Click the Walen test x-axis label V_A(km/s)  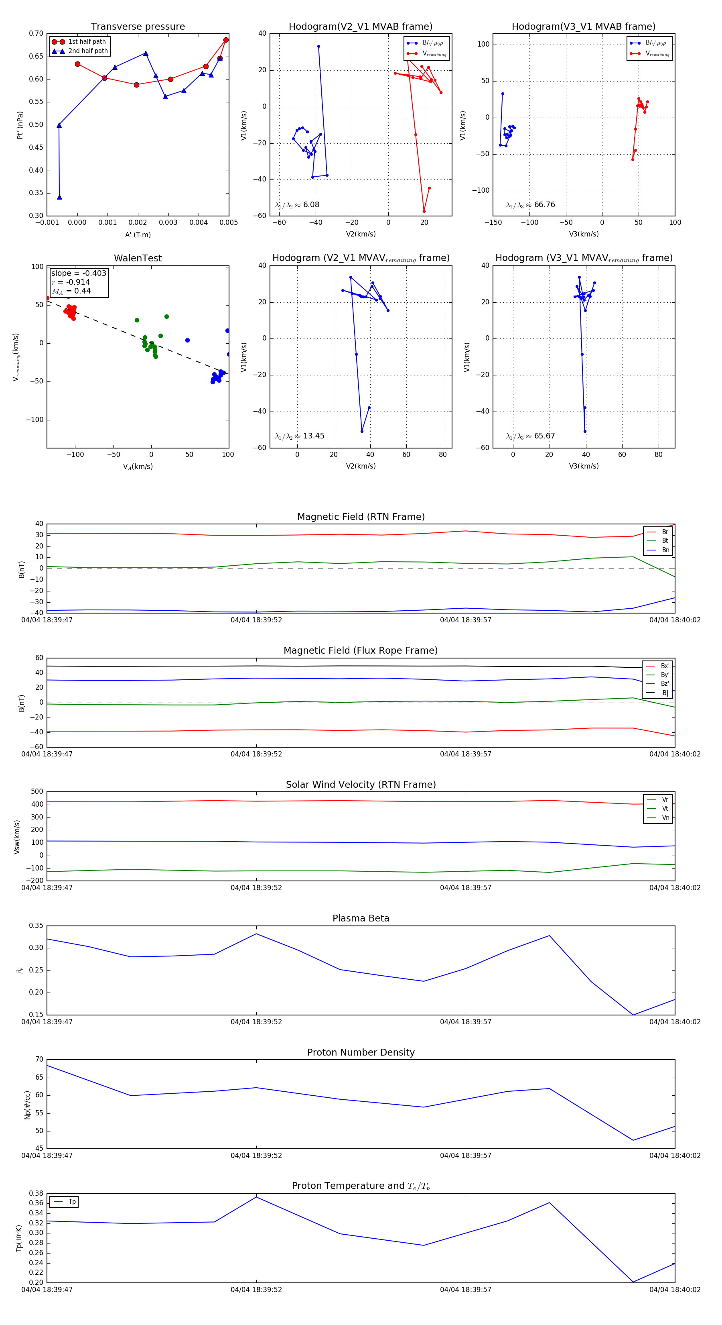138,467
